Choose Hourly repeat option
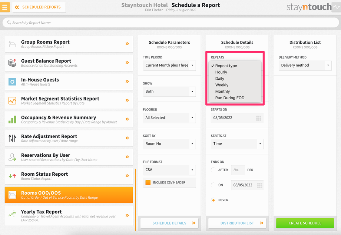 point(235,72)
